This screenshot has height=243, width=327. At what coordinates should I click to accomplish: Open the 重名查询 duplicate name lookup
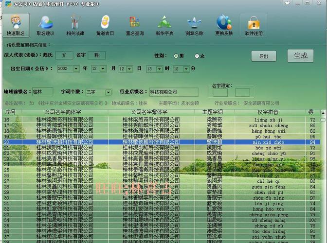coord(135,25)
